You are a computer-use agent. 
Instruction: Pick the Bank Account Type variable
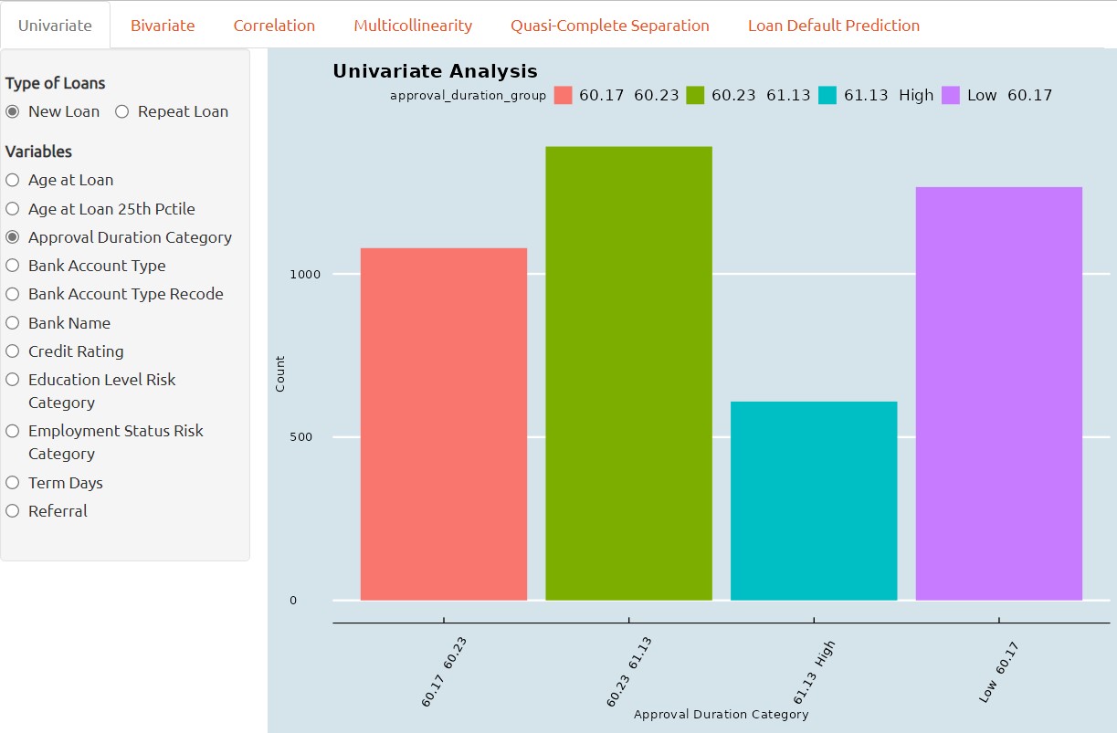[13, 266]
